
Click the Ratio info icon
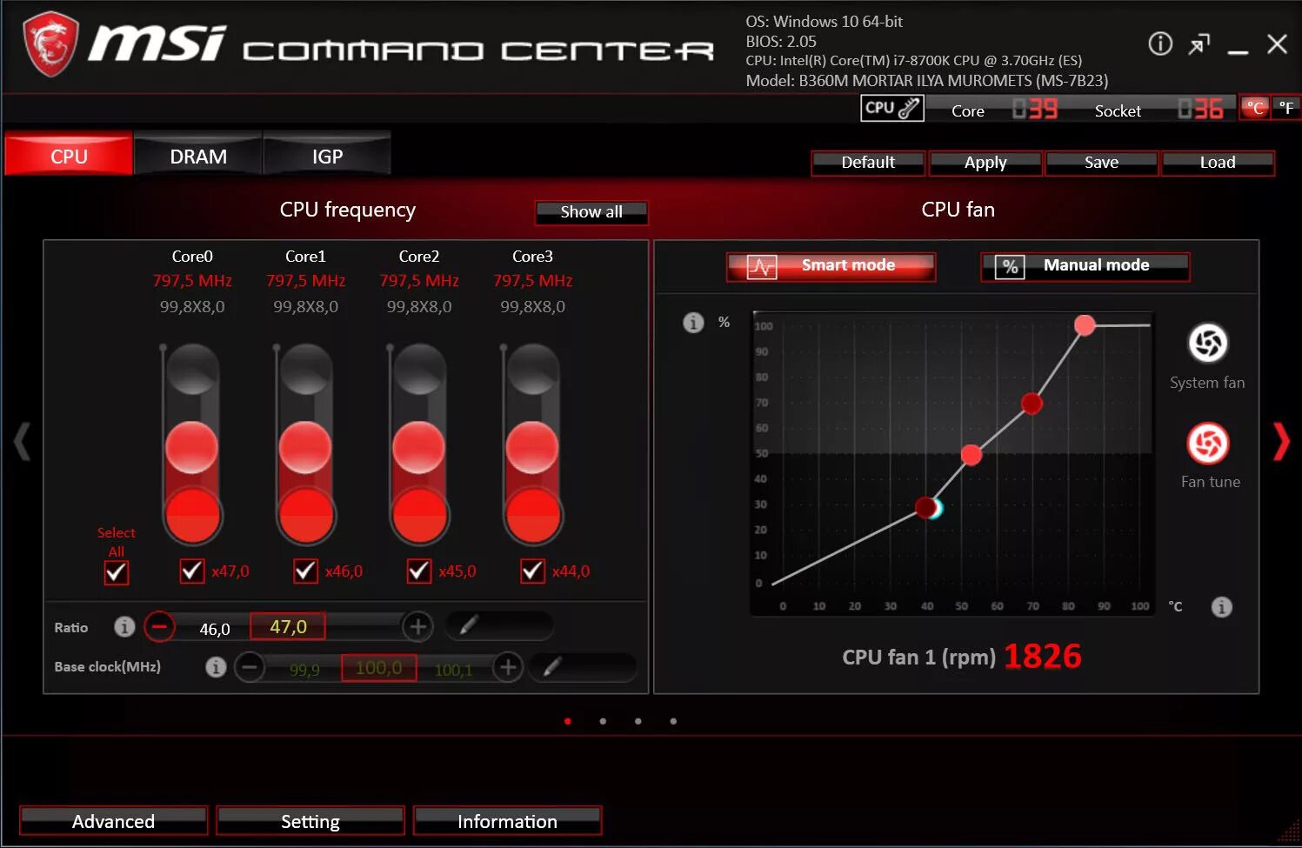click(124, 626)
